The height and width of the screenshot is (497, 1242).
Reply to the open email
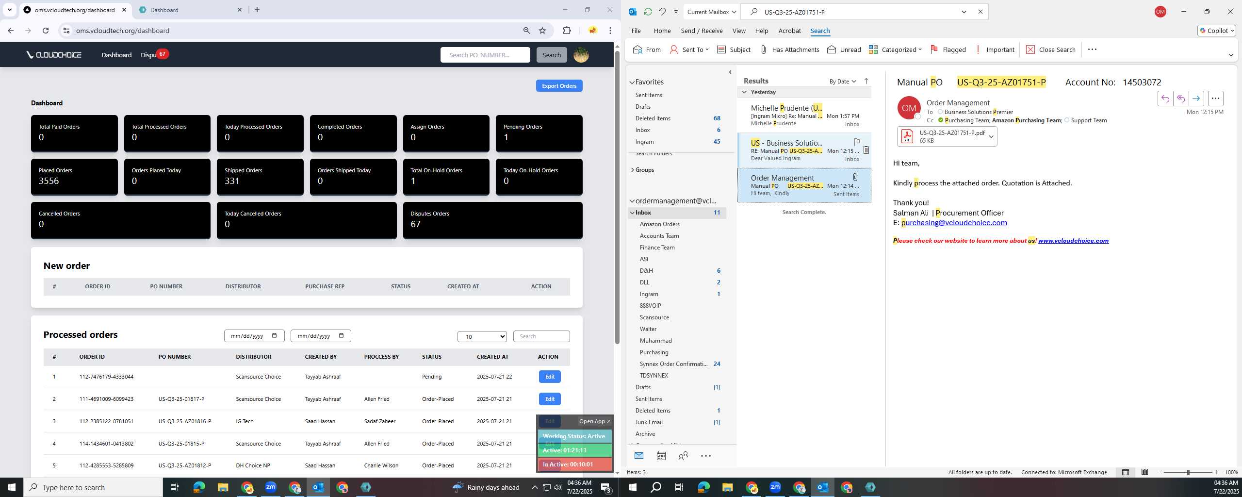(1165, 99)
